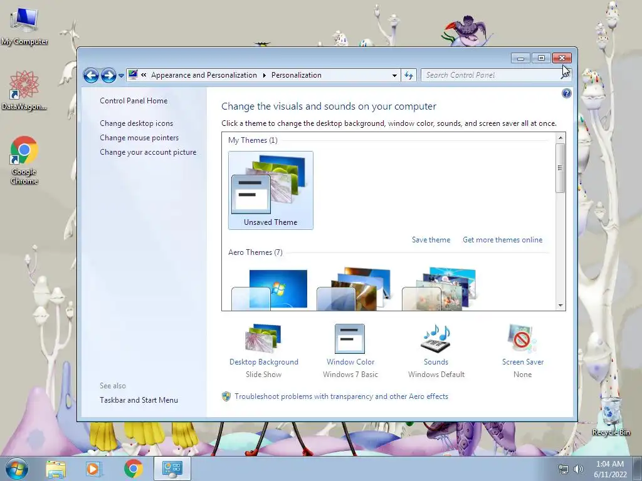Click the Desktop Background label
642x481 pixels.
click(x=264, y=362)
